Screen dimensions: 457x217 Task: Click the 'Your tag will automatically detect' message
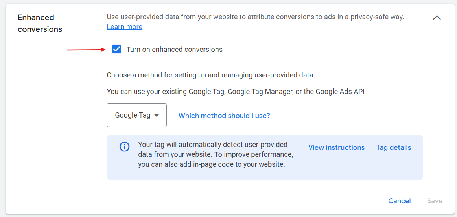point(216,154)
